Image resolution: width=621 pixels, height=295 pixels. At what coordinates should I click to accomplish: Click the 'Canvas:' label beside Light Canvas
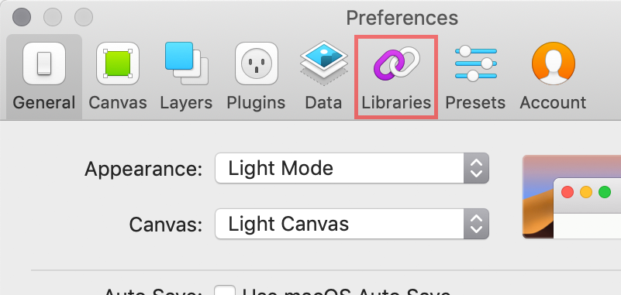(x=166, y=225)
